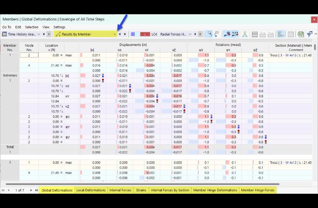Select node 4 cell at location 21.40
The image size is (318, 208).
click(29, 66)
